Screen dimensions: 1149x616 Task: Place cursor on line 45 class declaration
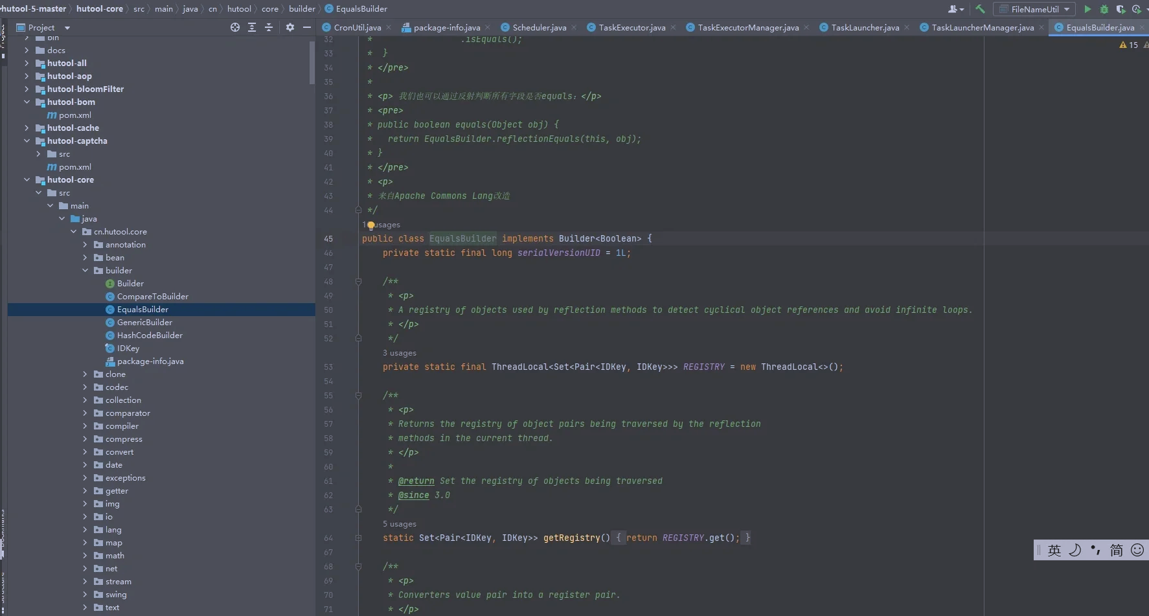506,238
